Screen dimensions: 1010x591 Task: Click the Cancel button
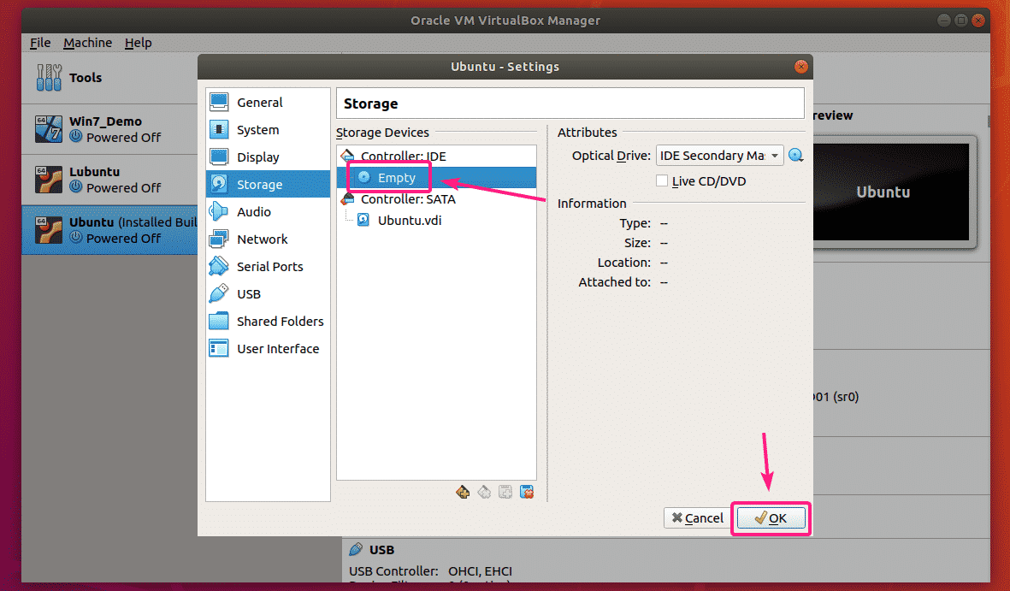point(698,518)
